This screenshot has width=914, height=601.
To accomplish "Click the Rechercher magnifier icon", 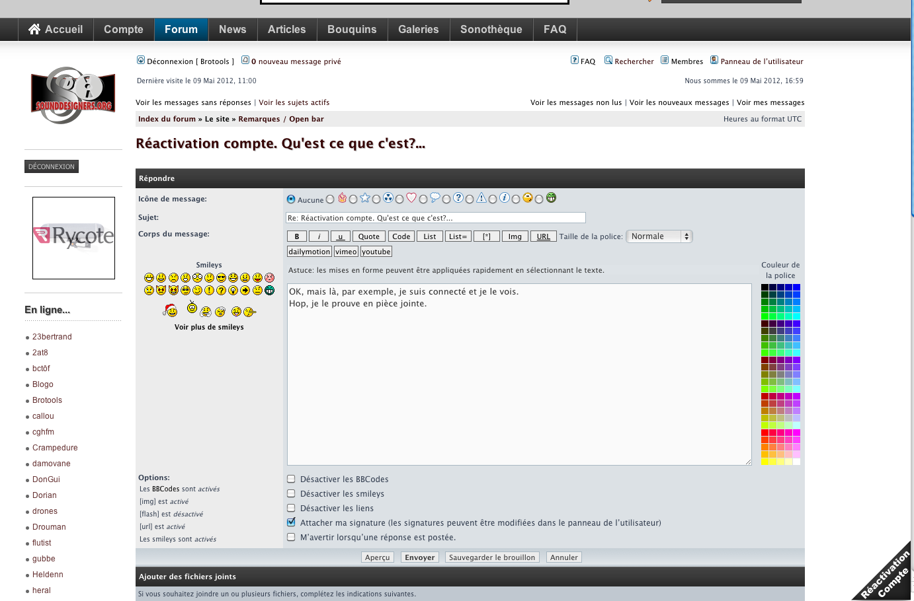I will pos(608,61).
